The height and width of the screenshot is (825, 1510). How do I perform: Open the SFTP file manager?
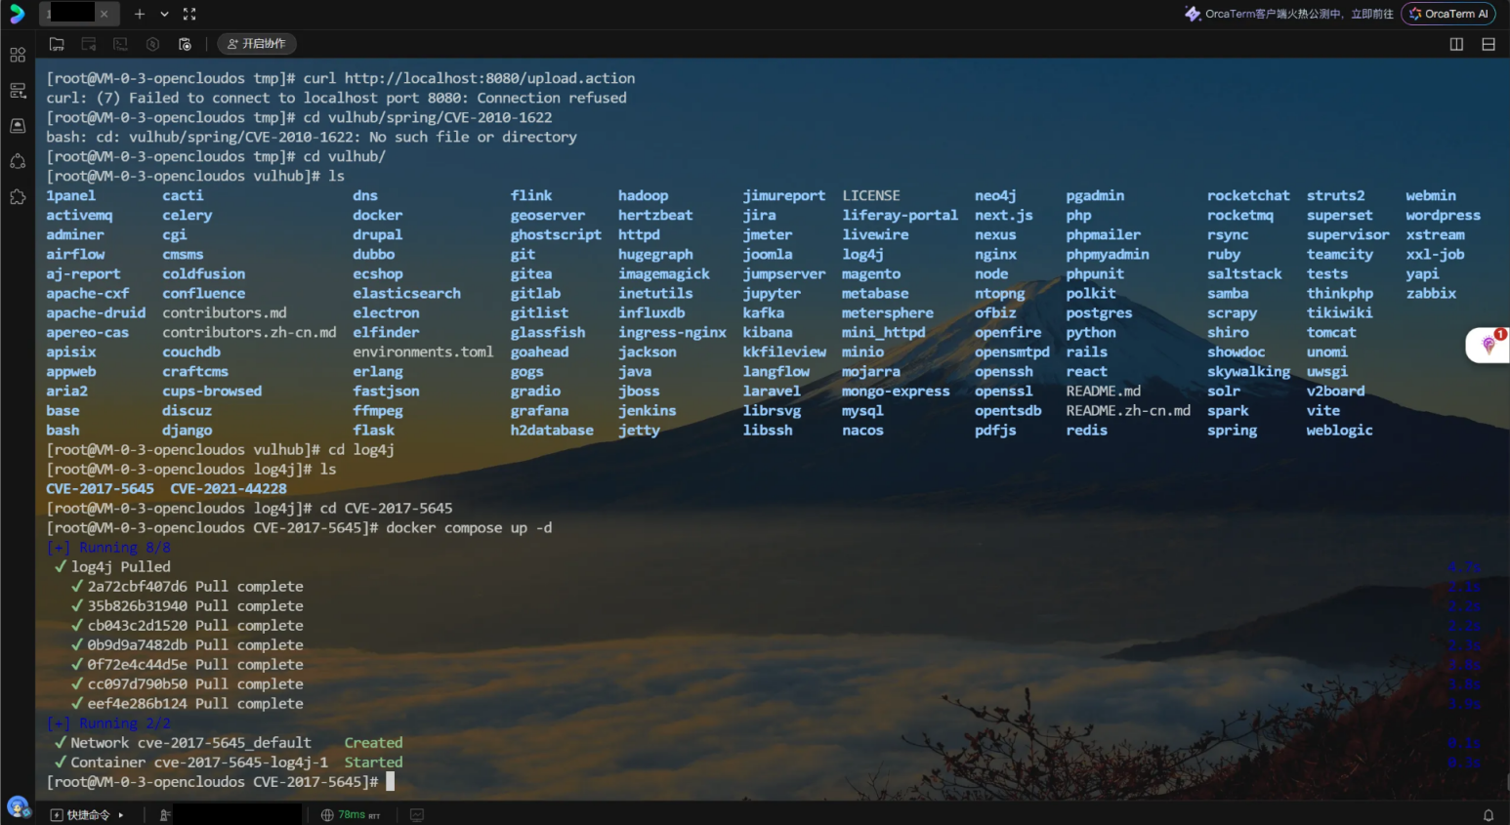click(57, 44)
